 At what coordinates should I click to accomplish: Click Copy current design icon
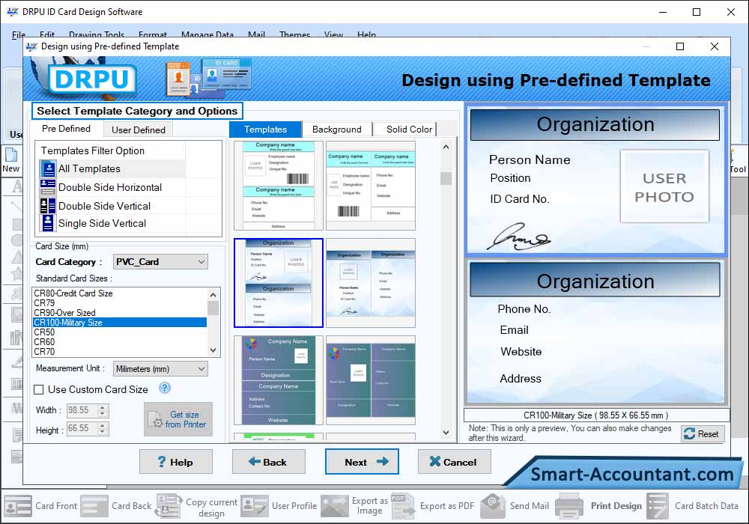click(x=169, y=506)
